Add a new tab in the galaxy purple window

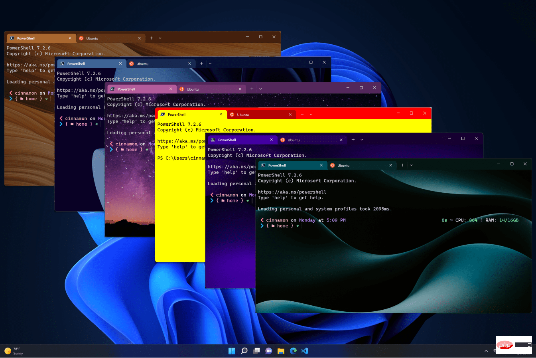click(x=252, y=89)
